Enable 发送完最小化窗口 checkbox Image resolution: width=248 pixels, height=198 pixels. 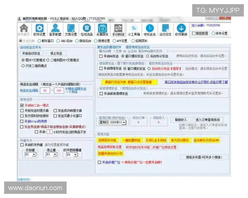55,116
